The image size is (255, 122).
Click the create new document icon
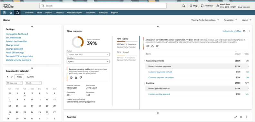coord(184,6)
